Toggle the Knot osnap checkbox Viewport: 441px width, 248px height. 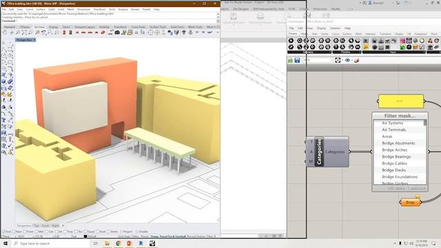(98, 231)
